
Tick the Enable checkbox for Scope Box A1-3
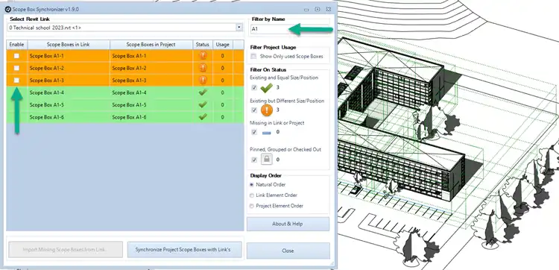pos(16,81)
